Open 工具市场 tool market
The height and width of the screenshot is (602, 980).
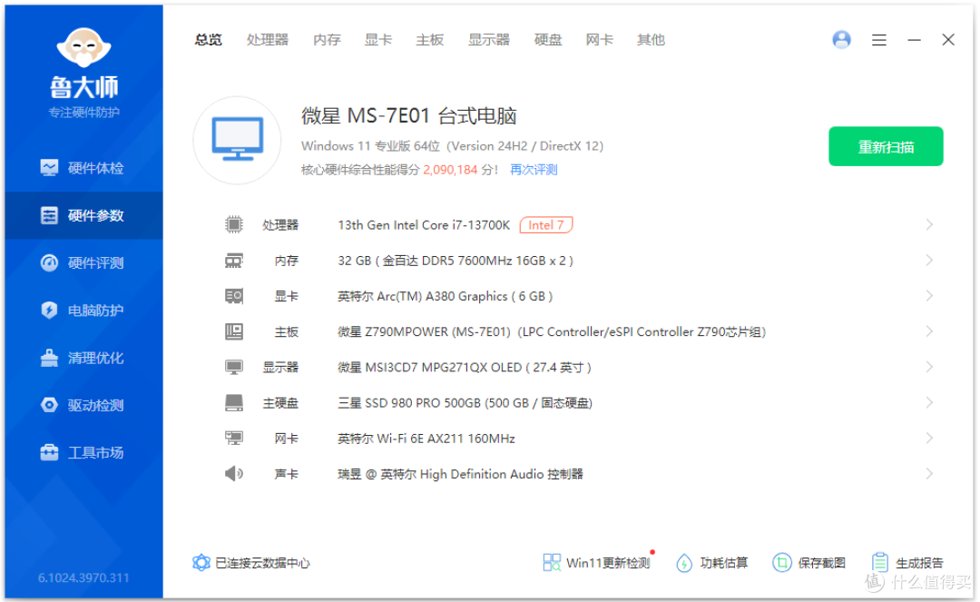point(83,452)
